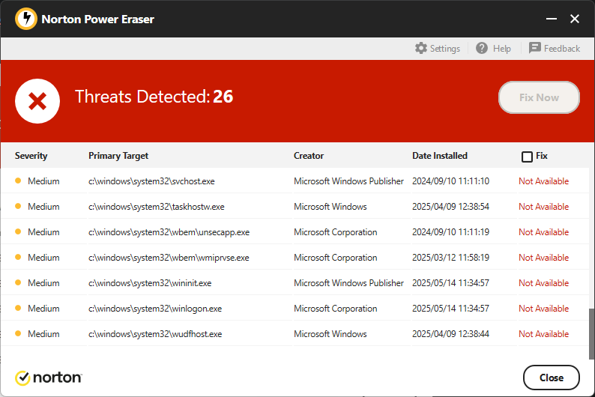Select the wbem\unsecapp.exe threat entry
Screen dimensions: 595x397
point(169,232)
